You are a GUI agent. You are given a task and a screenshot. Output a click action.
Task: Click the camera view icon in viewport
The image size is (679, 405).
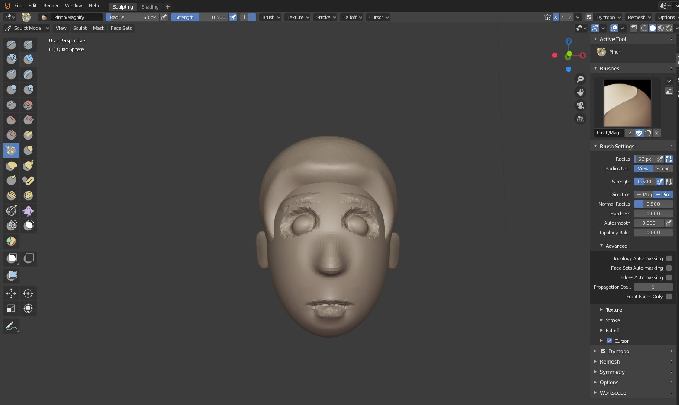pos(580,105)
